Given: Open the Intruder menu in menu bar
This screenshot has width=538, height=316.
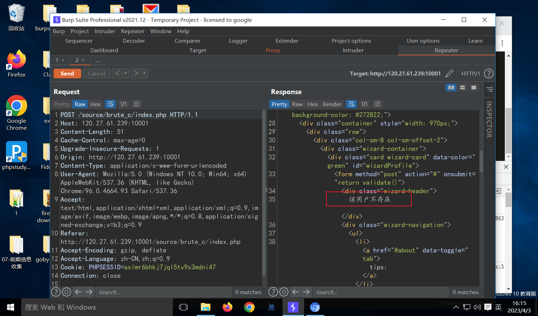Looking at the screenshot, I should [105, 31].
